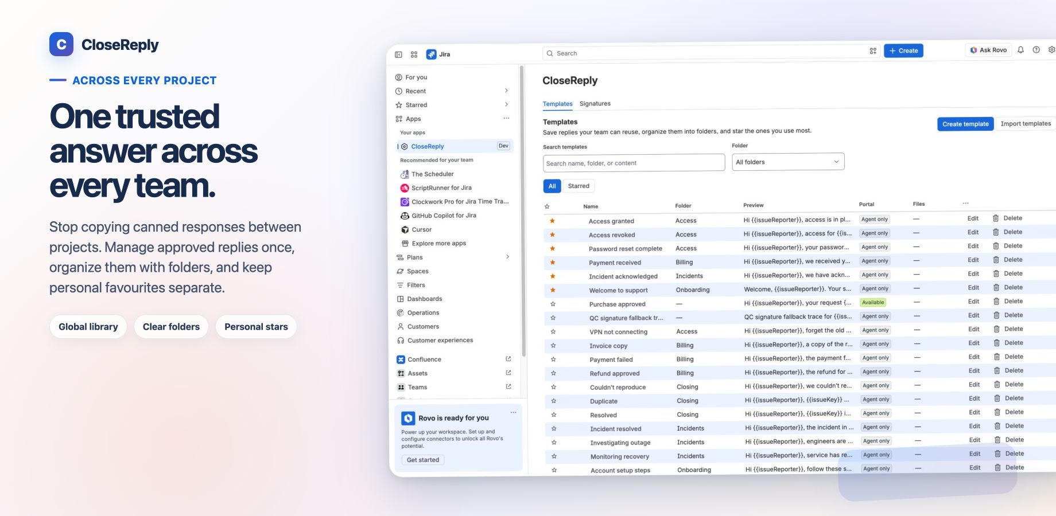Image resolution: width=1056 pixels, height=516 pixels.
Task: Open The Scheduler app
Action: click(x=432, y=174)
